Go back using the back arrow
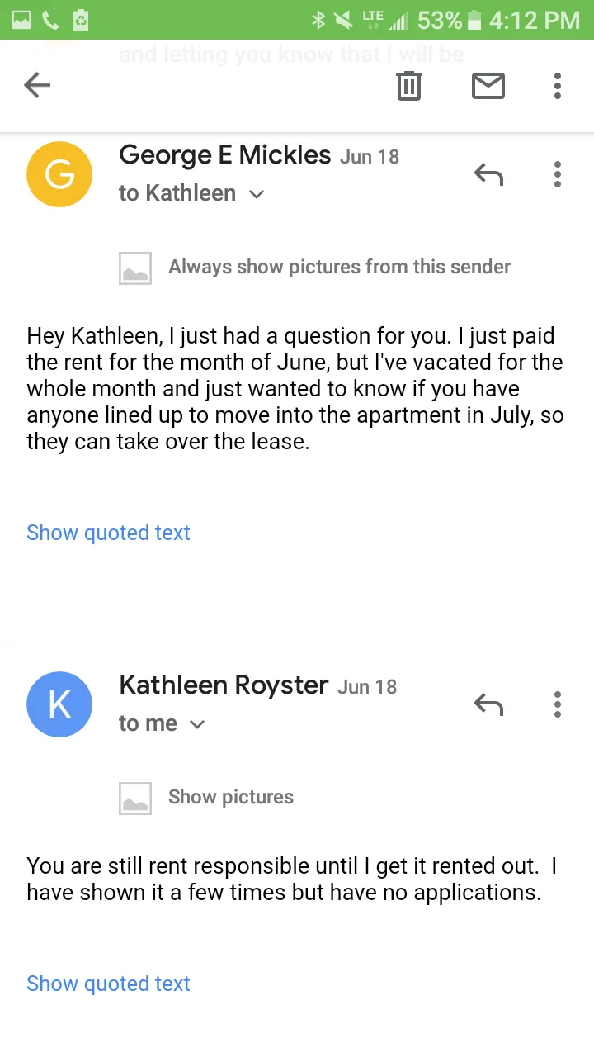Viewport: 594px width, 1057px height. [x=37, y=85]
